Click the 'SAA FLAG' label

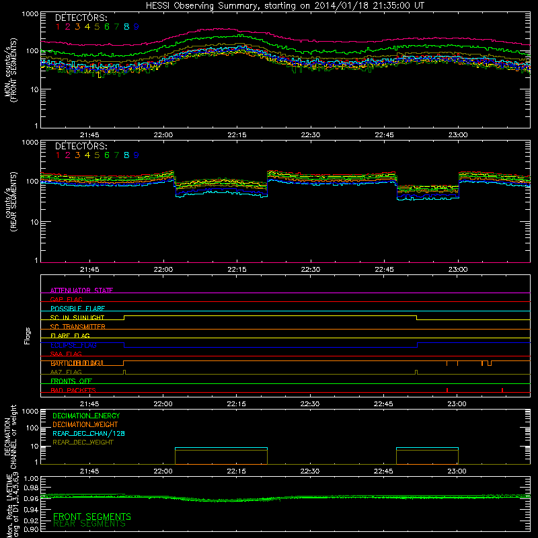(x=66, y=354)
